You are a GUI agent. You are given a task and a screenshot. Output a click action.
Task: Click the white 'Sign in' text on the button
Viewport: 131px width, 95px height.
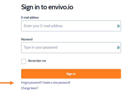tap(71, 74)
